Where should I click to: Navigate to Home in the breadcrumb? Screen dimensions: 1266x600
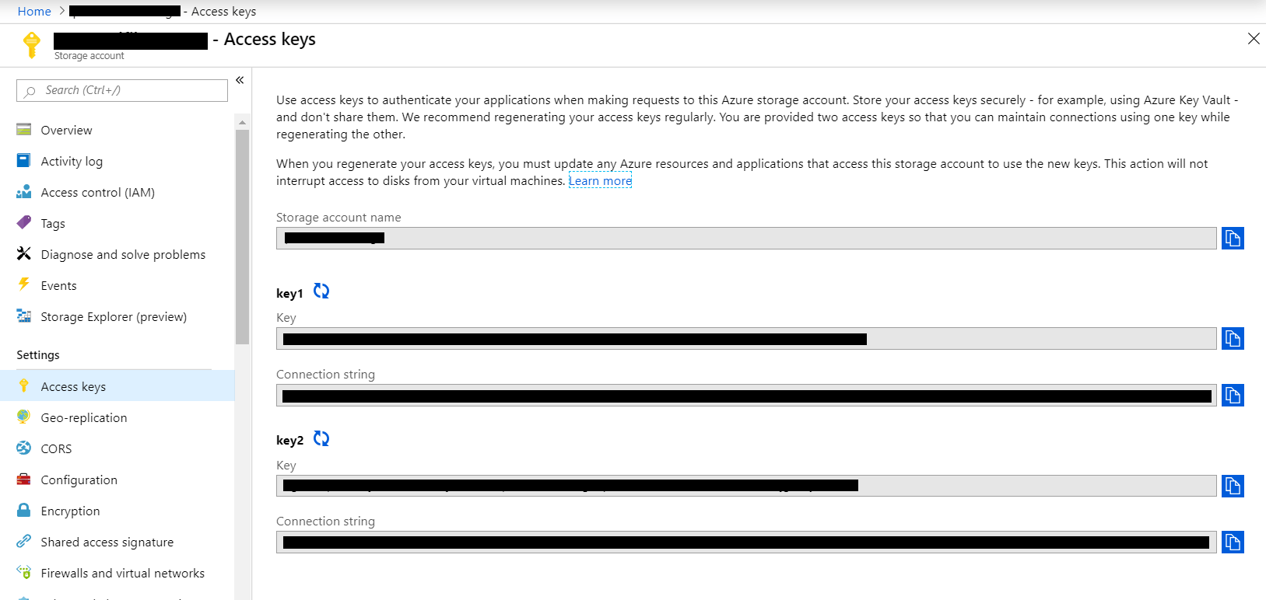click(34, 11)
